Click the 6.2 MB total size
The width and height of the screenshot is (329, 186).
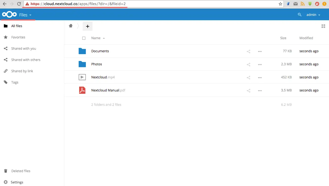286,105
